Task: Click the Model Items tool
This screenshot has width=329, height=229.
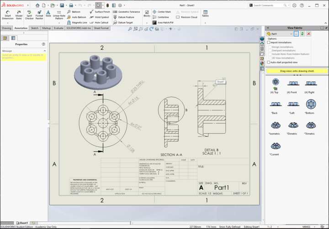Action: pyautogui.click(x=19, y=15)
